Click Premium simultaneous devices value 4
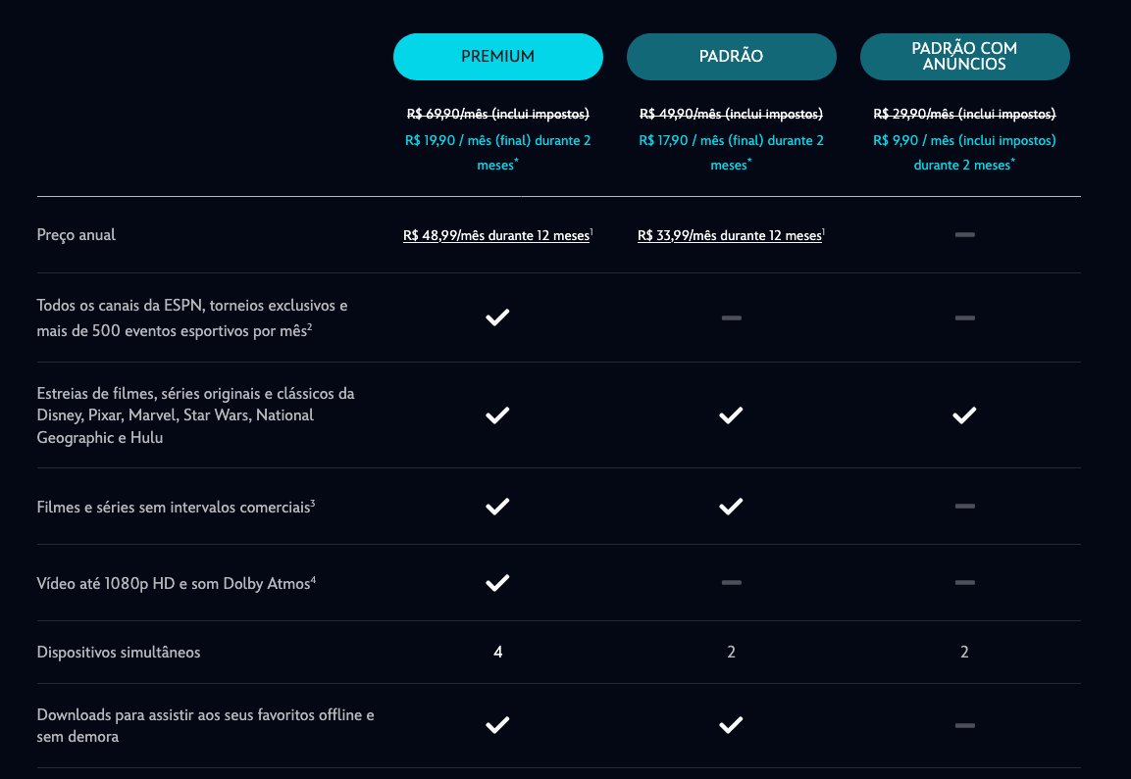The width and height of the screenshot is (1131, 779). (497, 653)
